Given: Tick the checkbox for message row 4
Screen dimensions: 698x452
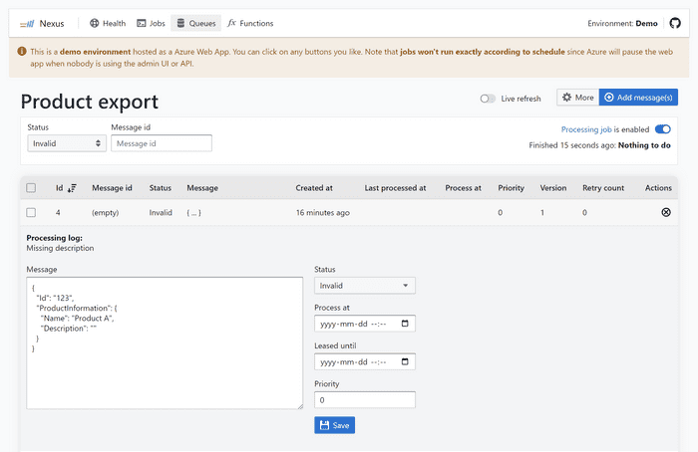Looking at the screenshot, I should click(x=31, y=212).
